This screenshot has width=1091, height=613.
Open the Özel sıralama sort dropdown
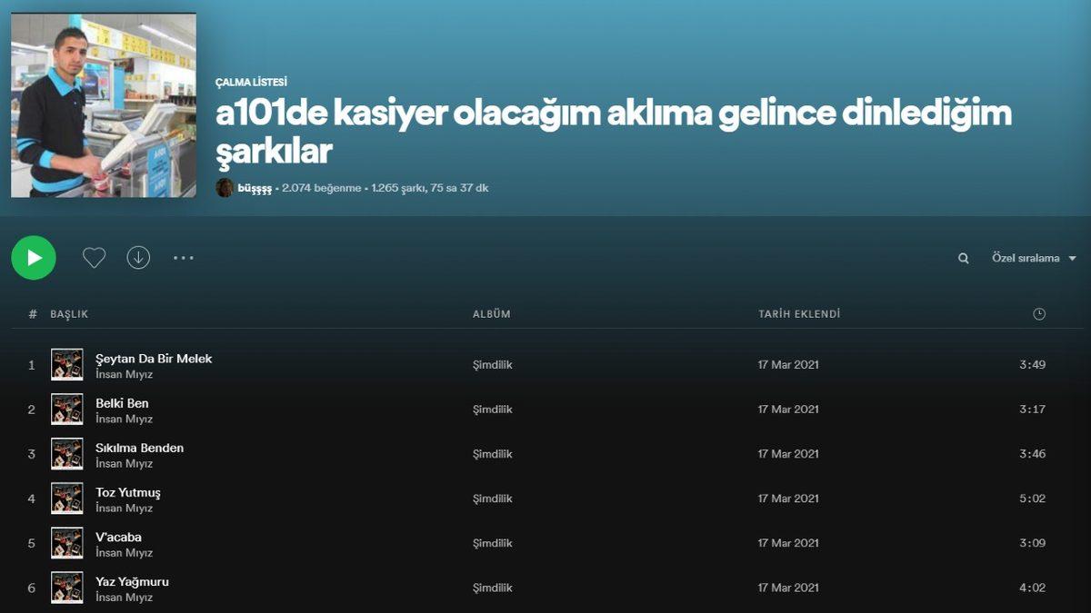1026,258
